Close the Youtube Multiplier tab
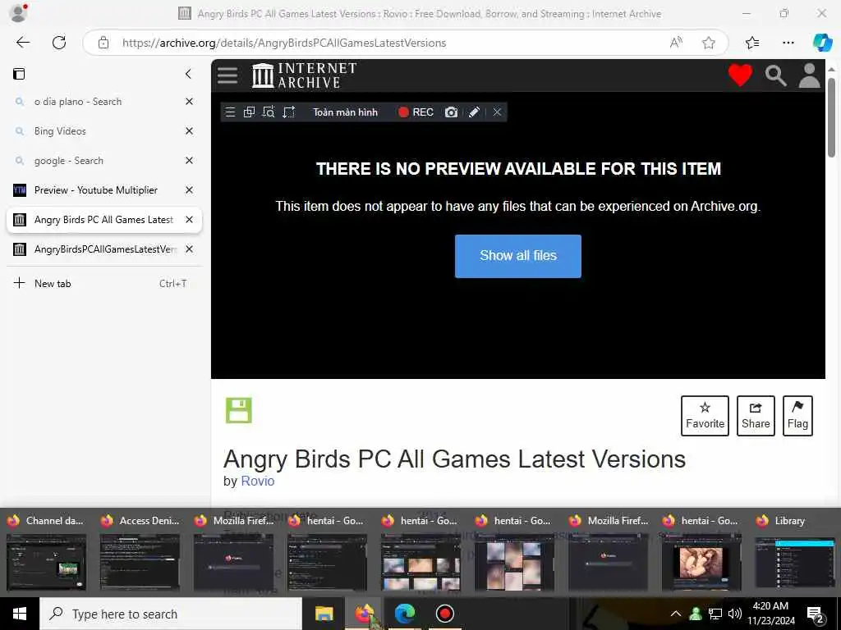Image resolution: width=841 pixels, height=630 pixels. [x=190, y=189]
